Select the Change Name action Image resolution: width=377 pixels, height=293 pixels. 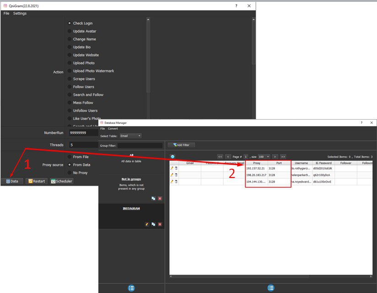[82, 39]
